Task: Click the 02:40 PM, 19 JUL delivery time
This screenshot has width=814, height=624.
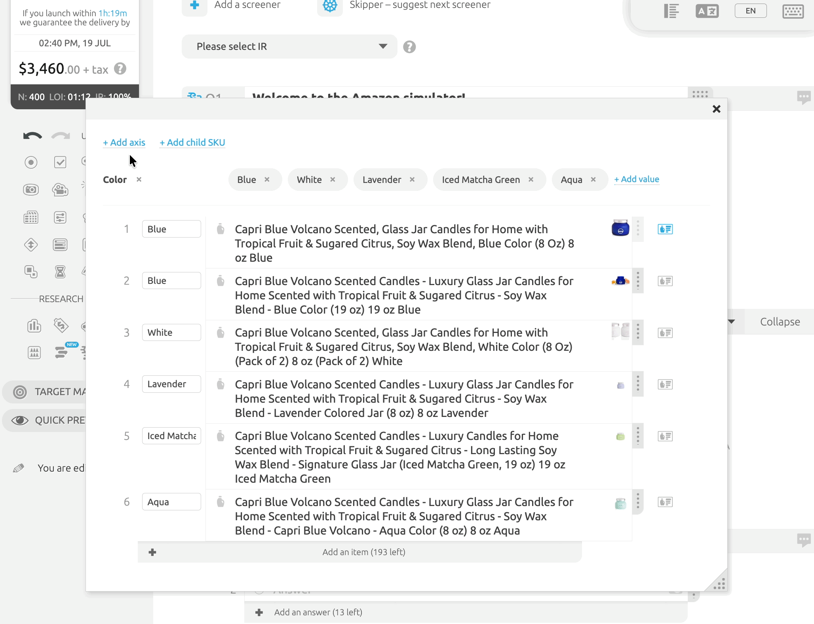Action: coord(75,43)
